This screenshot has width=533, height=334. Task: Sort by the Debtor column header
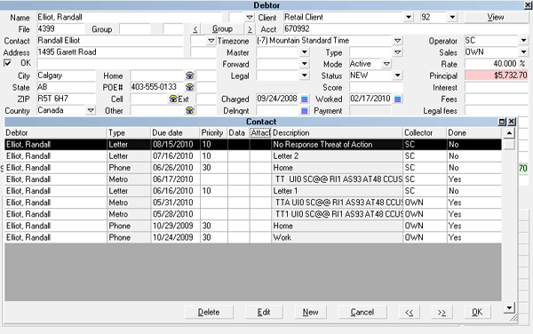(55, 133)
